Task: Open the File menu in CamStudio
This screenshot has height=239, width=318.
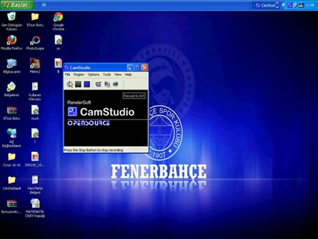Action: pyautogui.click(x=67, y=75)
